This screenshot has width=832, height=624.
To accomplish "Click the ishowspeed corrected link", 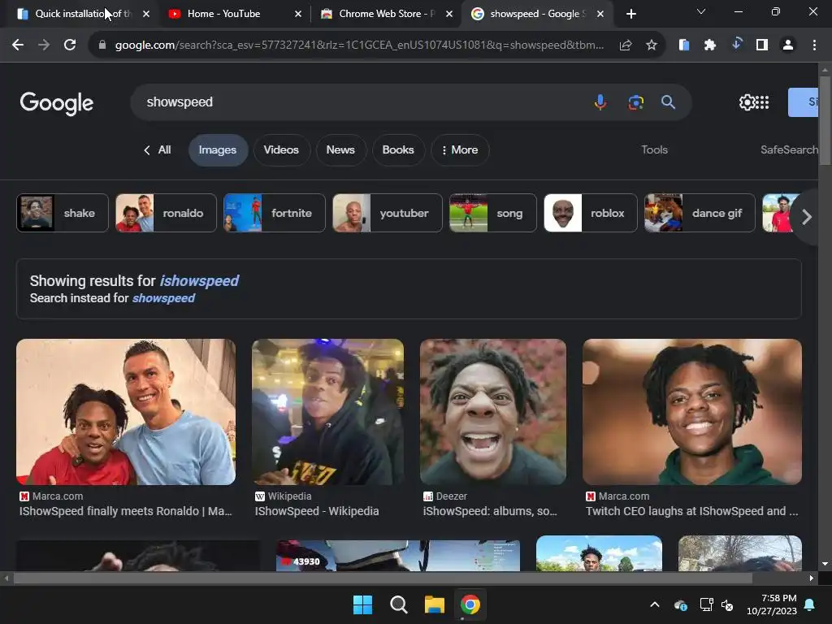I will point(199,280).
